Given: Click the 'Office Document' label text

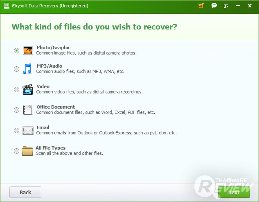Looking at the screenshot, I should (x=56, y=107).
